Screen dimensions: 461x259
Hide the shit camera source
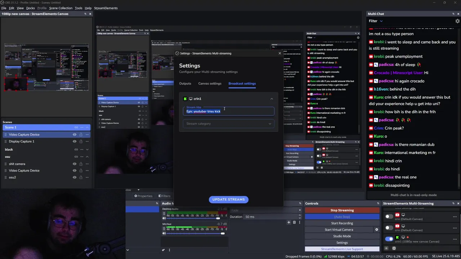75,164
